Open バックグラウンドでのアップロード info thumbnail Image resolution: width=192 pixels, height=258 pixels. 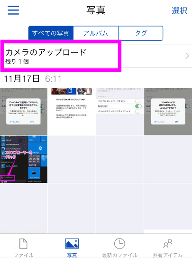[x=72, y=111]
